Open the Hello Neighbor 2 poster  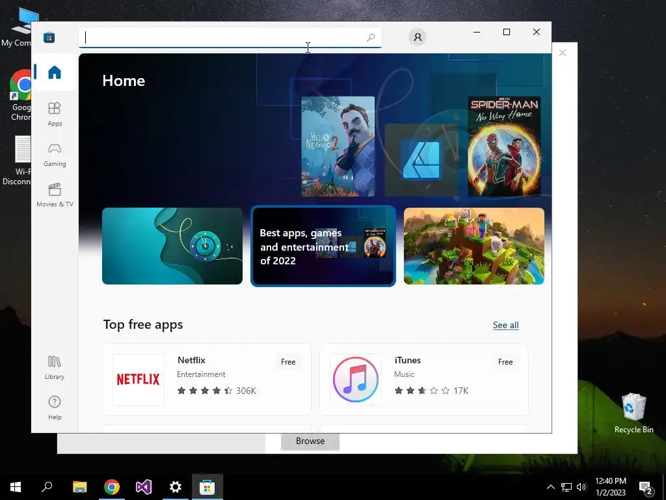coord(338,146)
